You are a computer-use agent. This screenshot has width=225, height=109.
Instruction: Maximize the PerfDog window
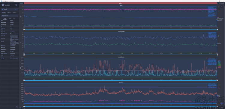coord(219,1)
